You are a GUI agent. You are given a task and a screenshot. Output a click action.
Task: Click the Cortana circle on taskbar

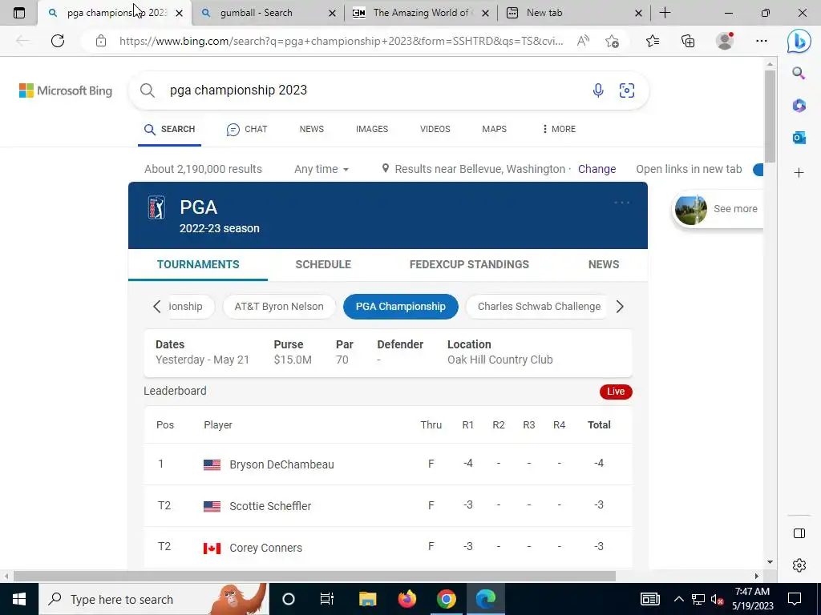(289, 599)
